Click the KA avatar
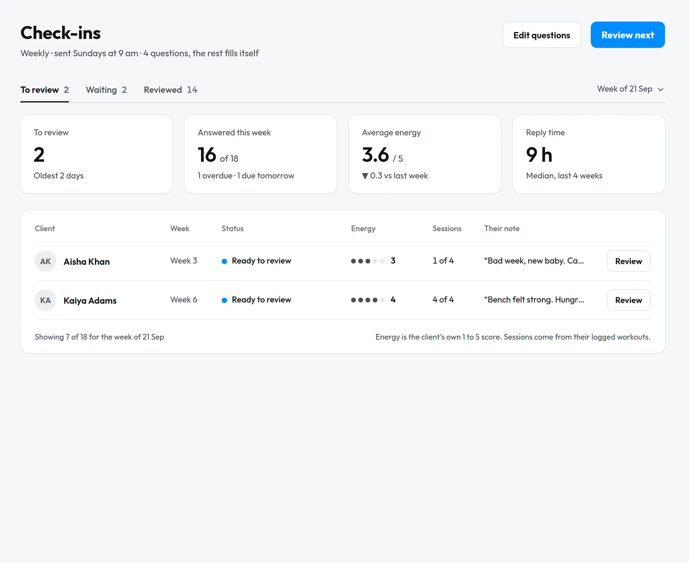 [46, 300]
